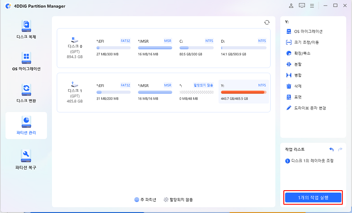This screenshot has height=213, width=352.
Task: Open the user account icon
Action: tap(291, 6)
